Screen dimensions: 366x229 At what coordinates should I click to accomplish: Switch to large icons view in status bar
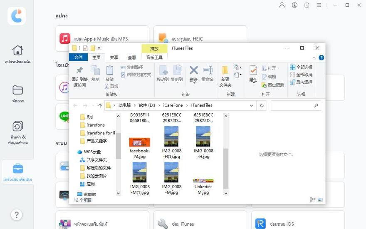click(x=320, y=200)
